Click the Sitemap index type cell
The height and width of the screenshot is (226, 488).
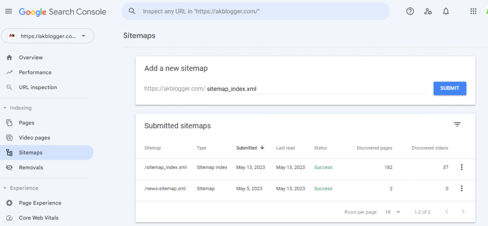click(212, 167)
